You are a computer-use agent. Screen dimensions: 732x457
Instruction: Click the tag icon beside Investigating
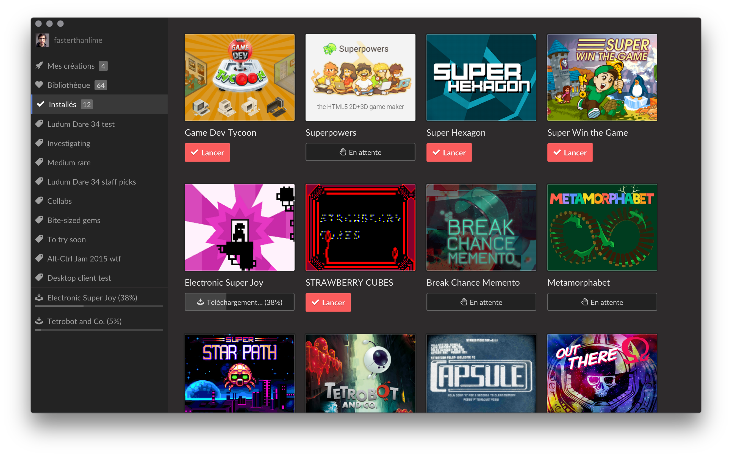[x=39, y=143]
